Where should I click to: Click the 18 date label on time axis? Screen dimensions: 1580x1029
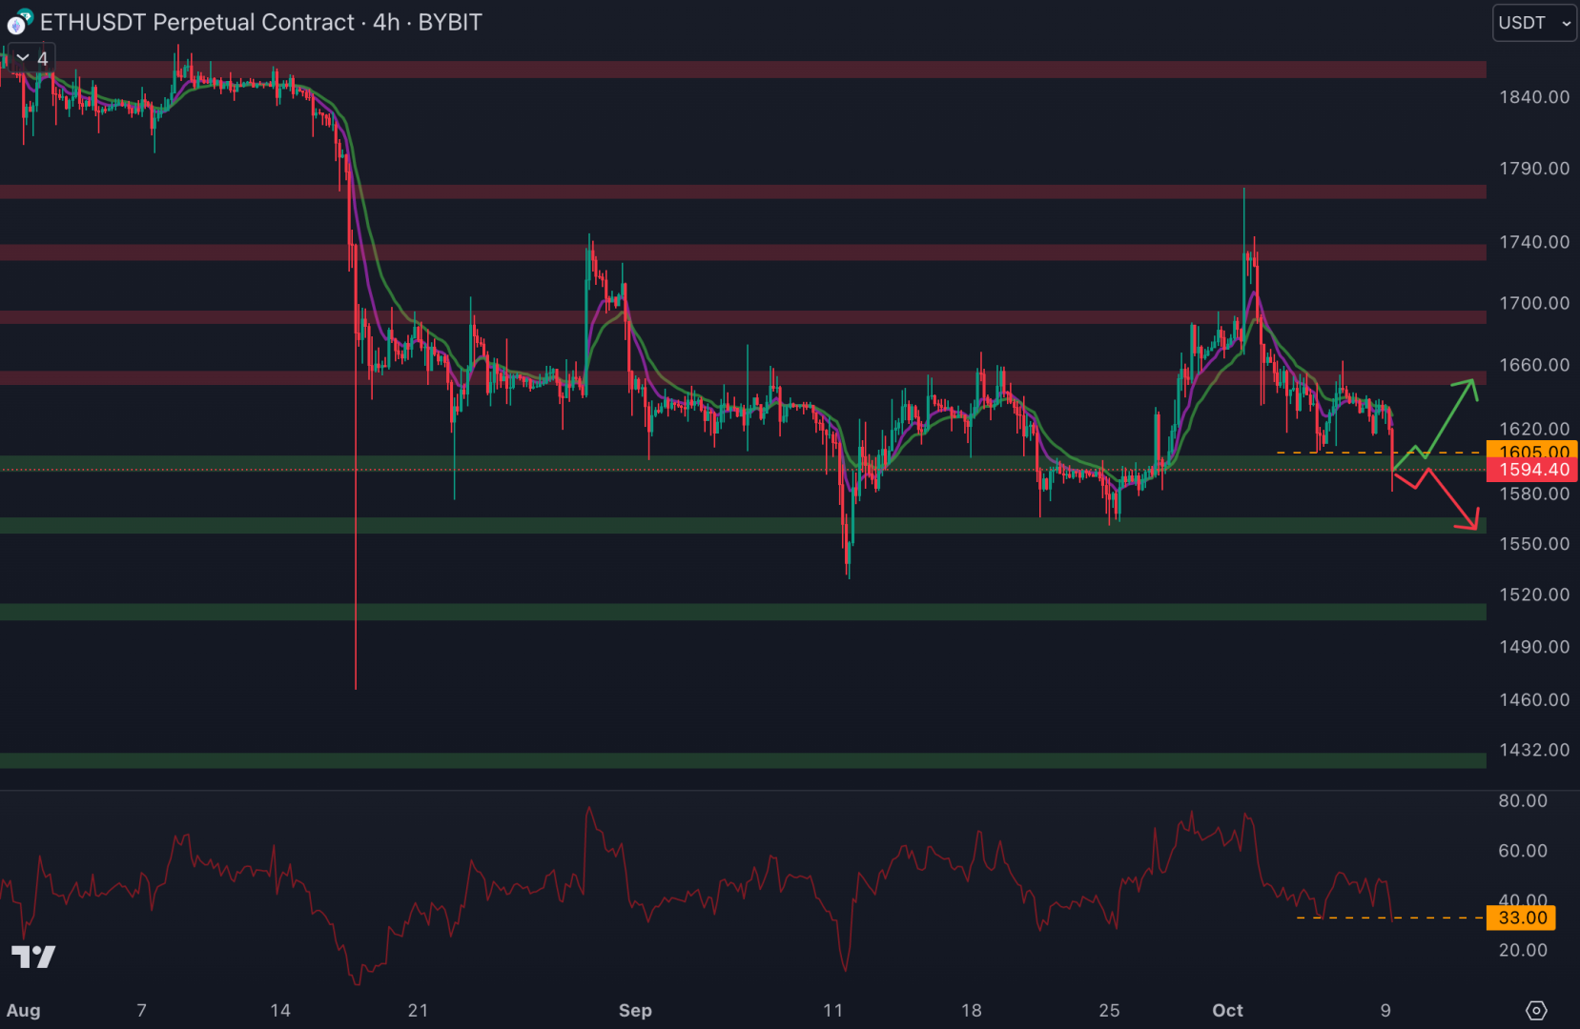(x=972, y=1011)
